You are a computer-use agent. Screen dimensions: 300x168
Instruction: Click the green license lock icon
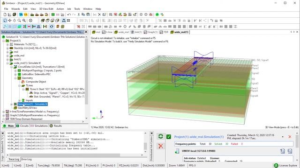276,165
